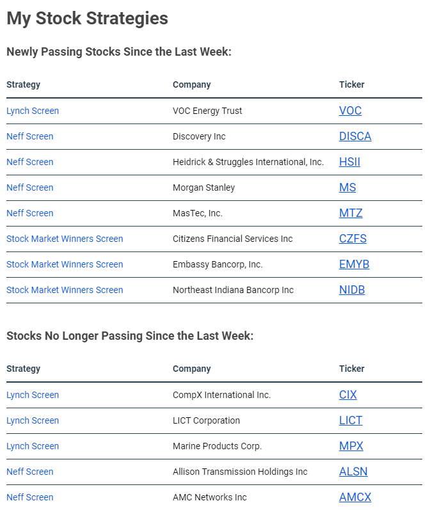The image size is (428, 510).
Task: Open Stock Market Winners Screen for Embassy Bancorp
Action: click(65, 264)
